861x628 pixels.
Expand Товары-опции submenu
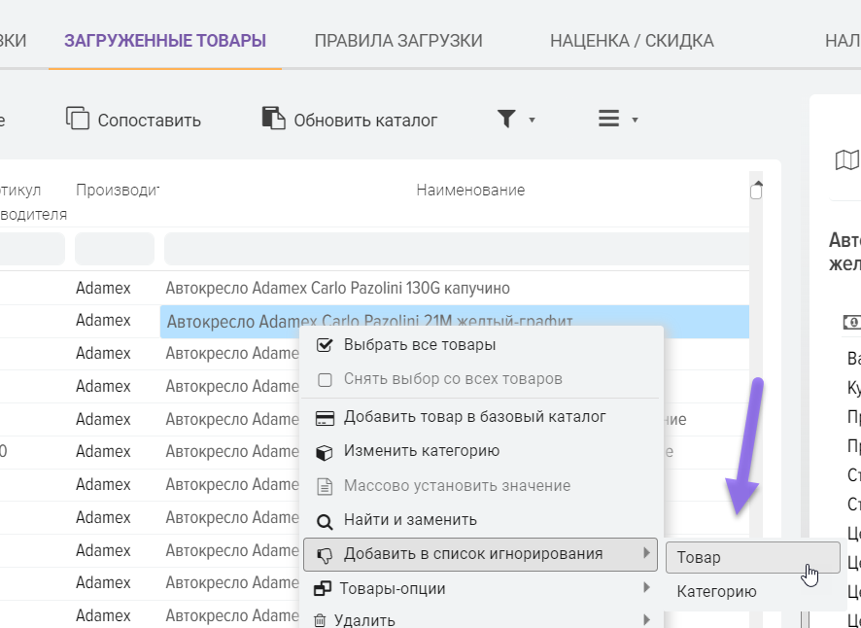[646, 588]
